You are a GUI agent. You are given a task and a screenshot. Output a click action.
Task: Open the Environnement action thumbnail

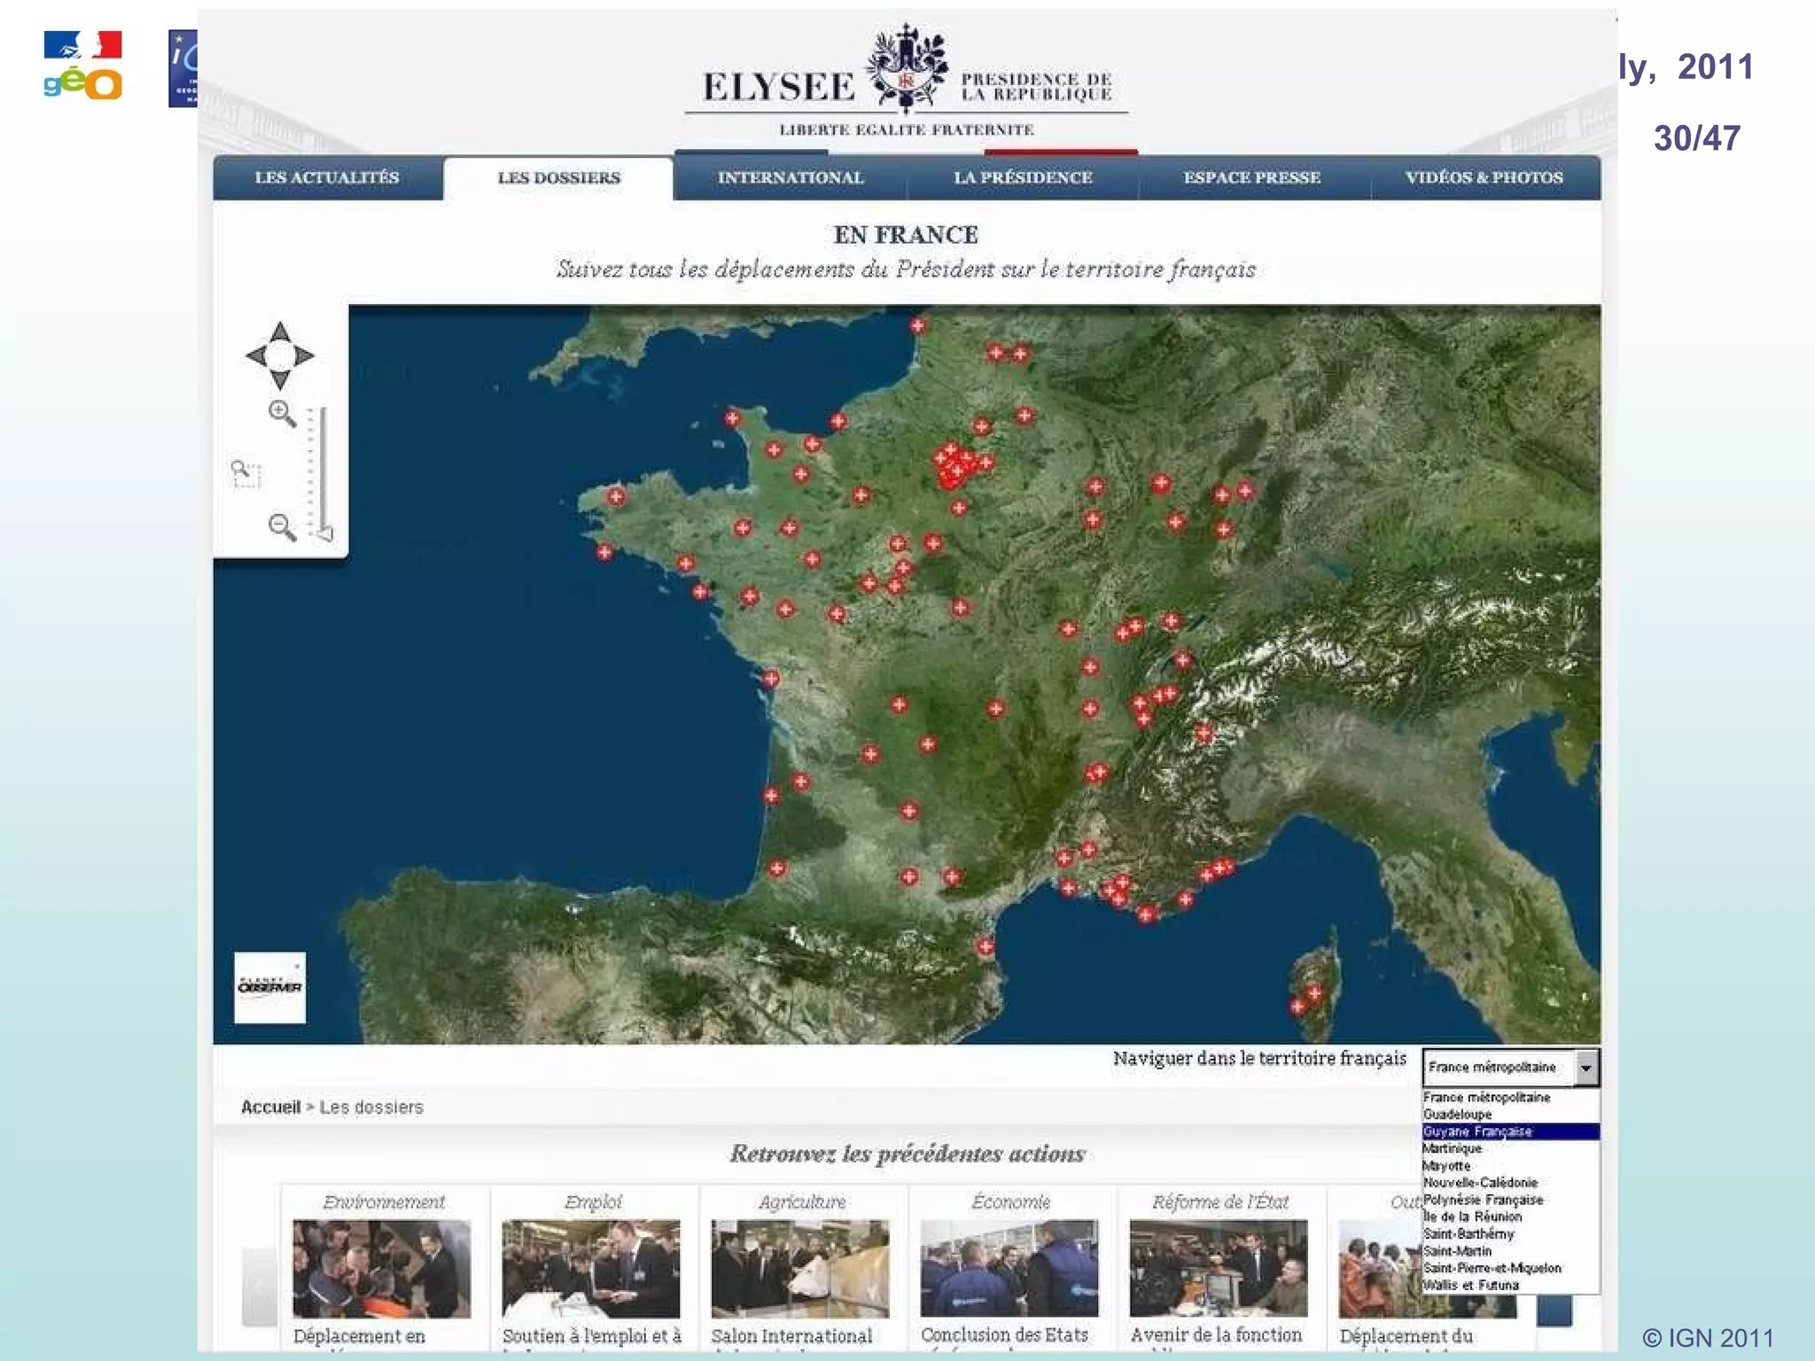click(382, 1268)
